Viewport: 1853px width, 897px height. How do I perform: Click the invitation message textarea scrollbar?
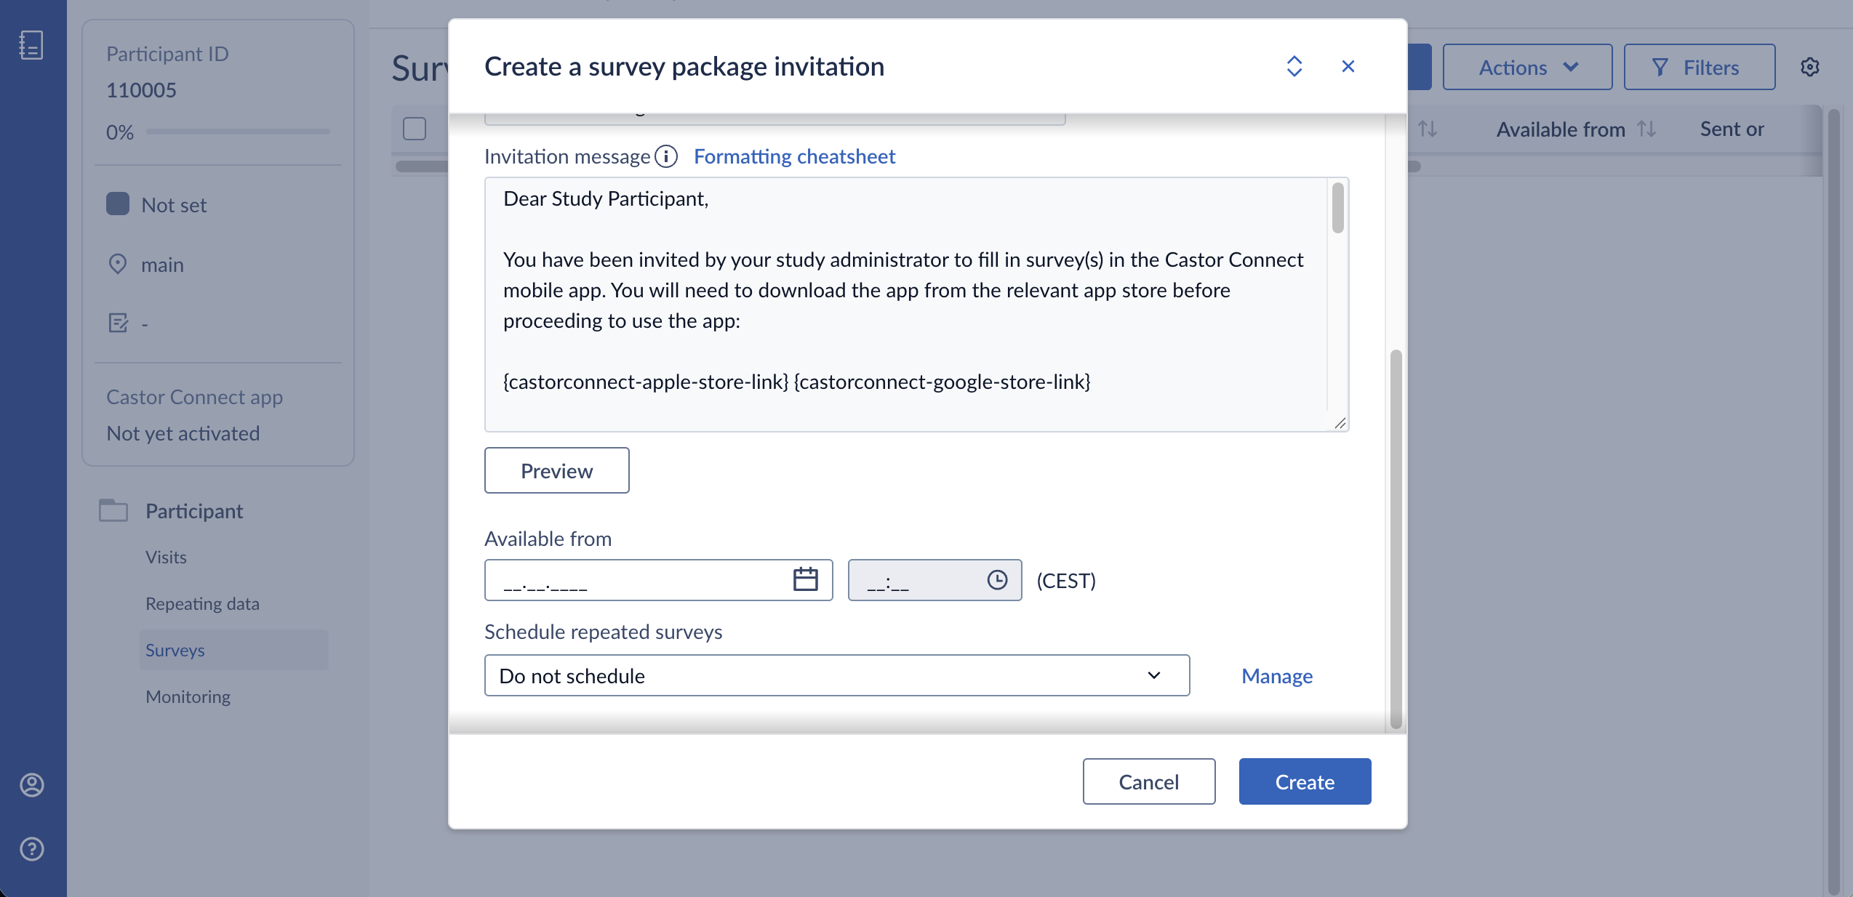[x=1338, y=208]
